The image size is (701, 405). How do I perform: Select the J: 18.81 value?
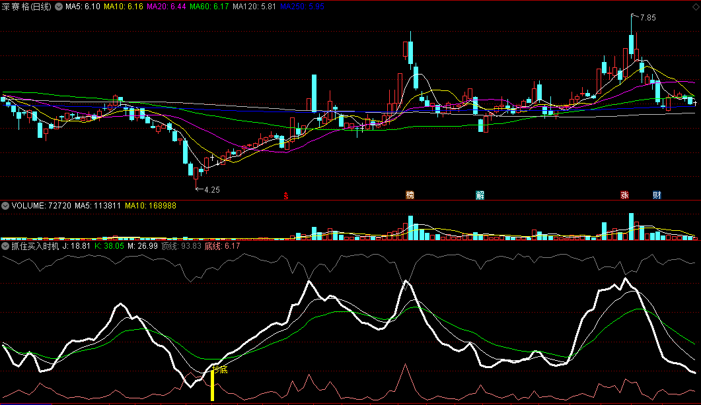coord(76,246)
